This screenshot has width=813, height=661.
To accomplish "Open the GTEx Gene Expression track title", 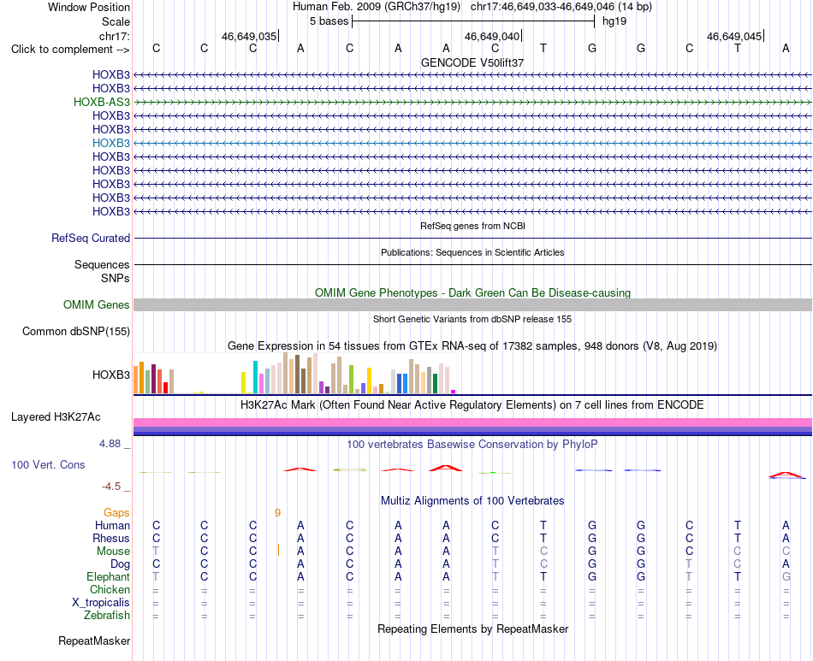I will pyautogui.click(x=472, y=346).
